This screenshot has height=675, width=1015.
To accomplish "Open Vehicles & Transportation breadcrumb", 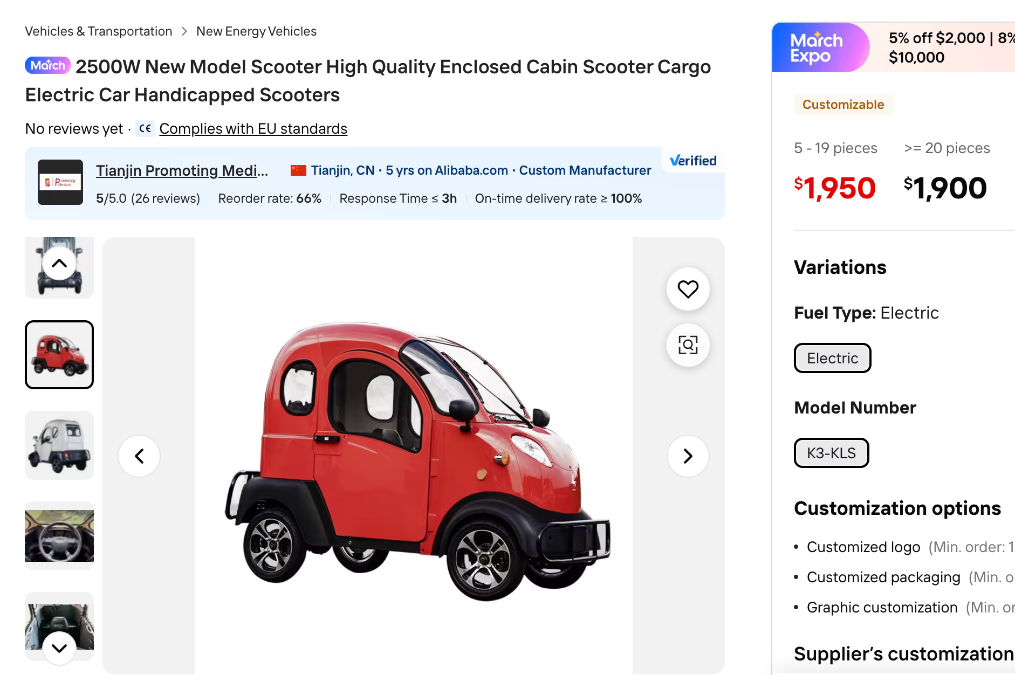I will click(99, 31).
